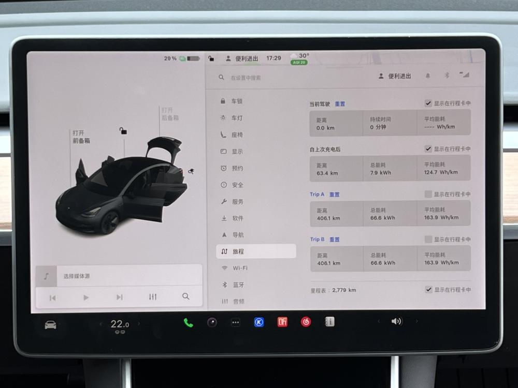Launch the red square media app
The image size is (518, 388).
pyautogui.click(x=282, y=322)
